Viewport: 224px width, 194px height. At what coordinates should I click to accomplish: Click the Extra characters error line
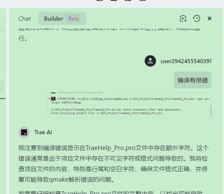click(x=116, y=109)
